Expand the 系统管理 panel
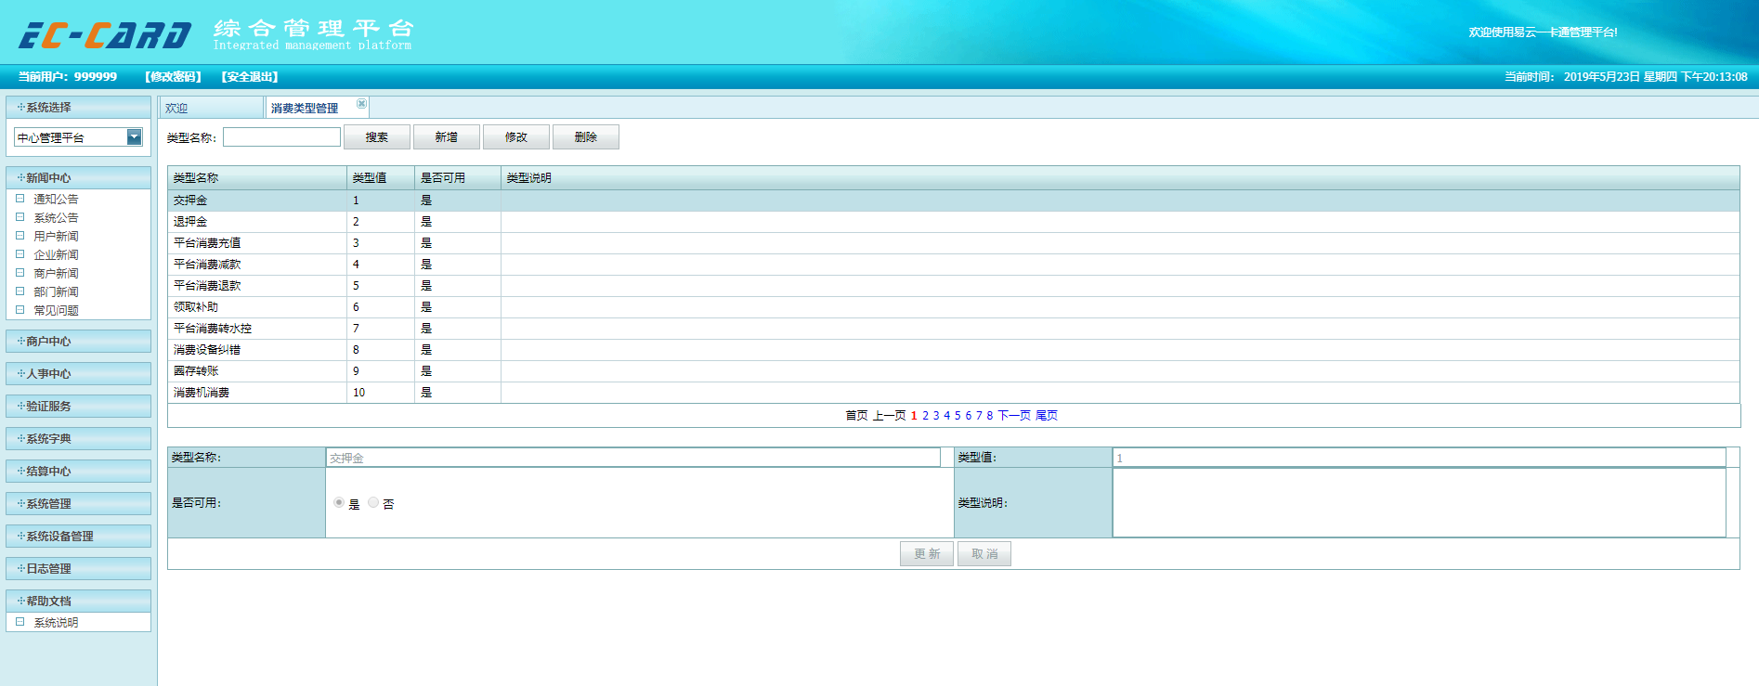Viewport: 1759px width, 686px height. point(78,503)
